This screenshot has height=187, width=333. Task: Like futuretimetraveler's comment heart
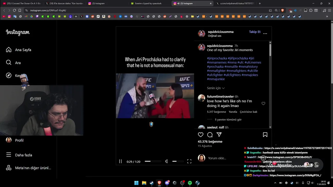[263, 103]
